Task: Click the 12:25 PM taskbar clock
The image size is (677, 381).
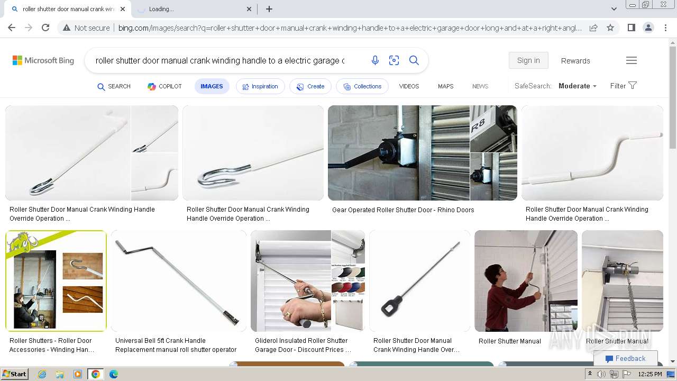Action: 650,374
